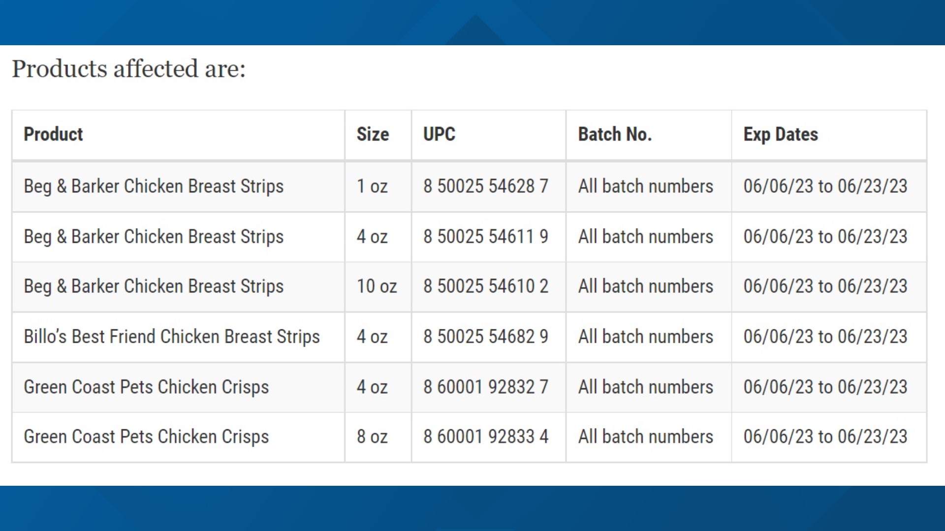Click UPC 8 50025 54610 2
Viewport: 945px width, 531px height.
[486, 286]
